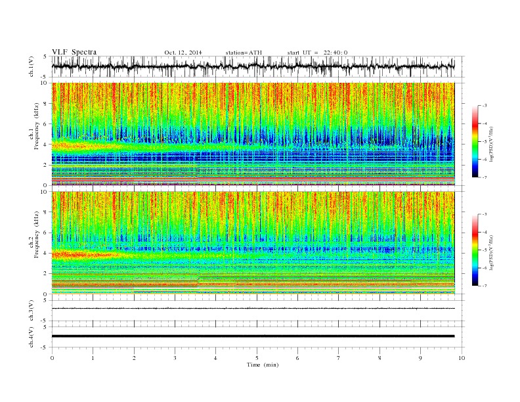Viewport: 520px width, 402px height.
Task: Click time axis tick label "5"
Action: click(257, 358)
